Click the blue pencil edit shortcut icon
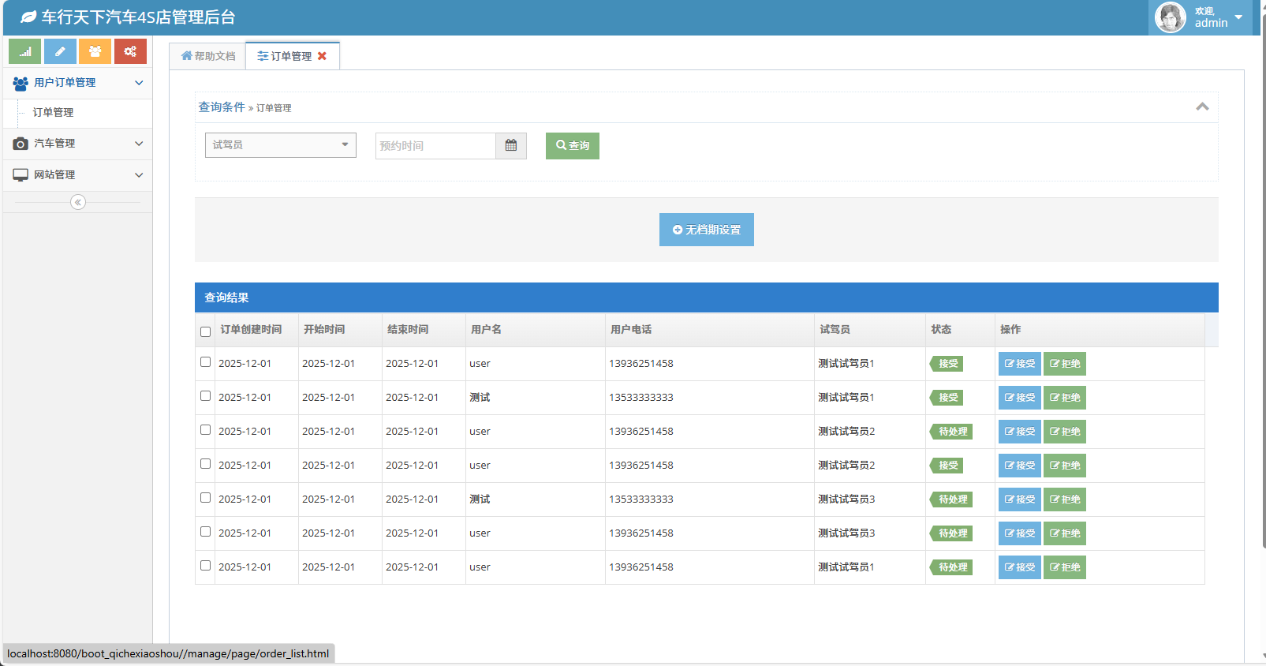1266x666 pixels. pyautogui.click(x=60, y=51)
